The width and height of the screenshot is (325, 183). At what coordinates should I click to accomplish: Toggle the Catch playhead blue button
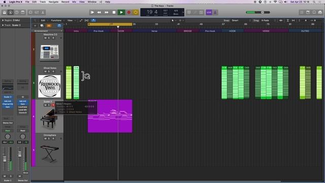coord(93,20)
